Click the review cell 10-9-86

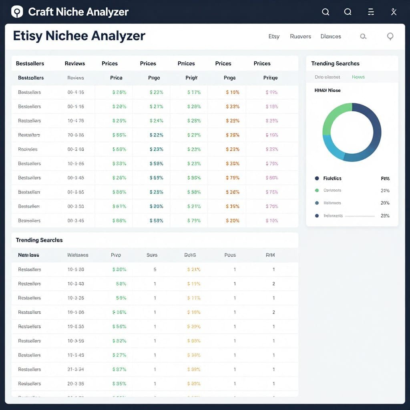[x=76, y=164]
